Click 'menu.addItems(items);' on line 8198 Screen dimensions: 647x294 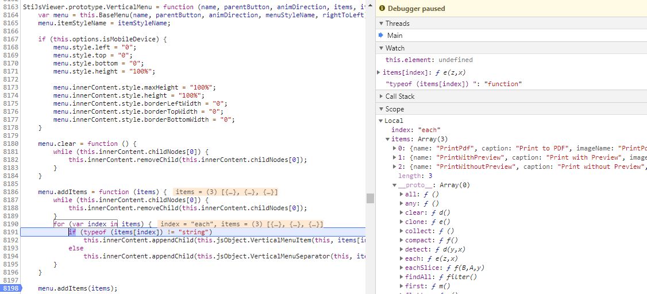(78, 288)
